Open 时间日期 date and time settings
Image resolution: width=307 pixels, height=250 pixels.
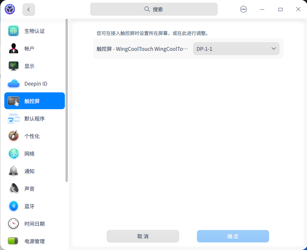pyautogui.click(x=34, y=223)
